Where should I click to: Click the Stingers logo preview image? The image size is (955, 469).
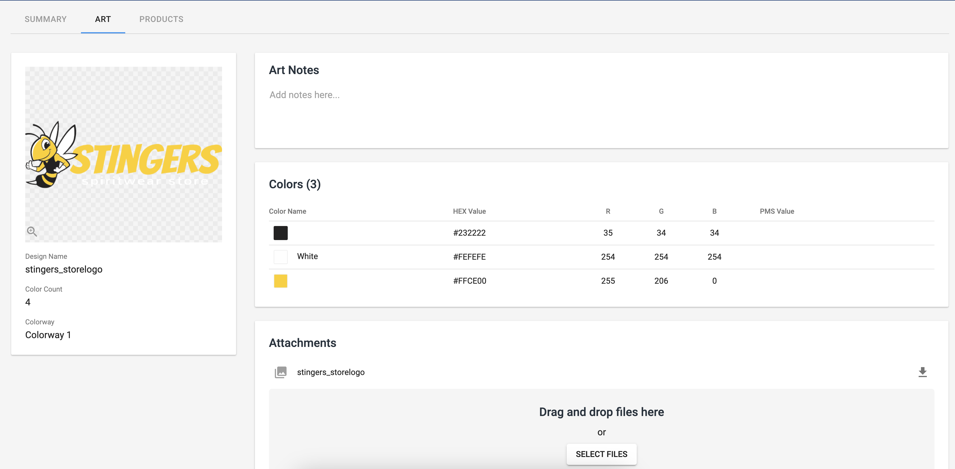click(x=123, y=154)
